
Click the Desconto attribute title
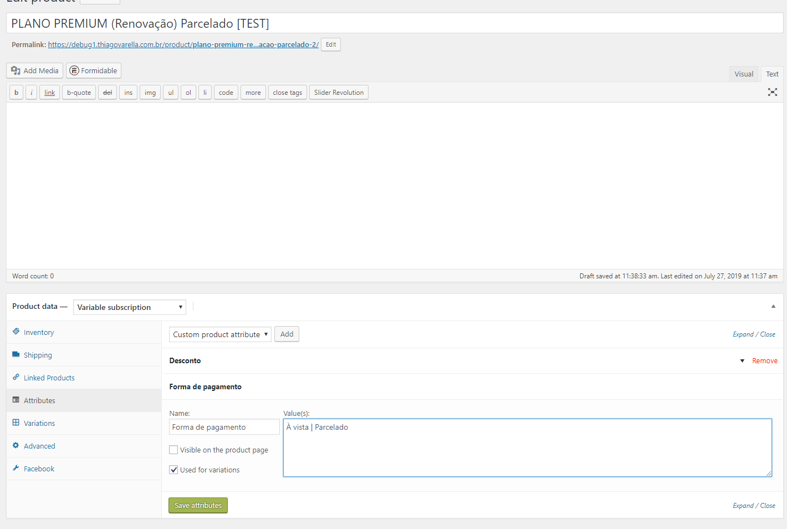185,360
